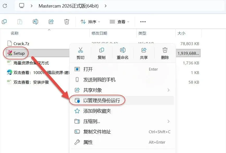The height and width of the screenshot is (153, 226).
Task: Expand the 压缩到... submenu arrow
Action: (x=168, y=121)
